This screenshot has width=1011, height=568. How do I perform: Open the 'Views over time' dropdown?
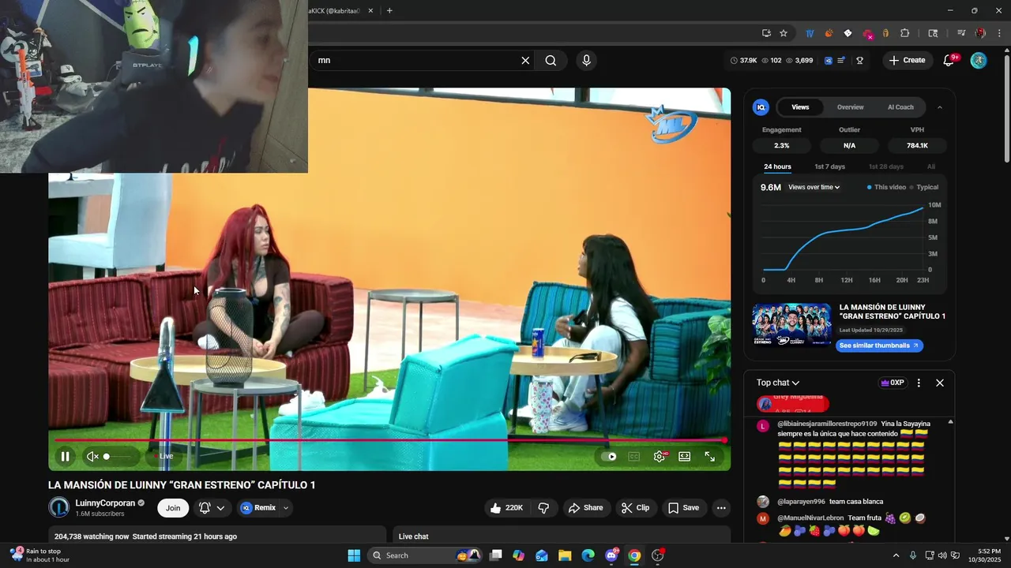814,187
